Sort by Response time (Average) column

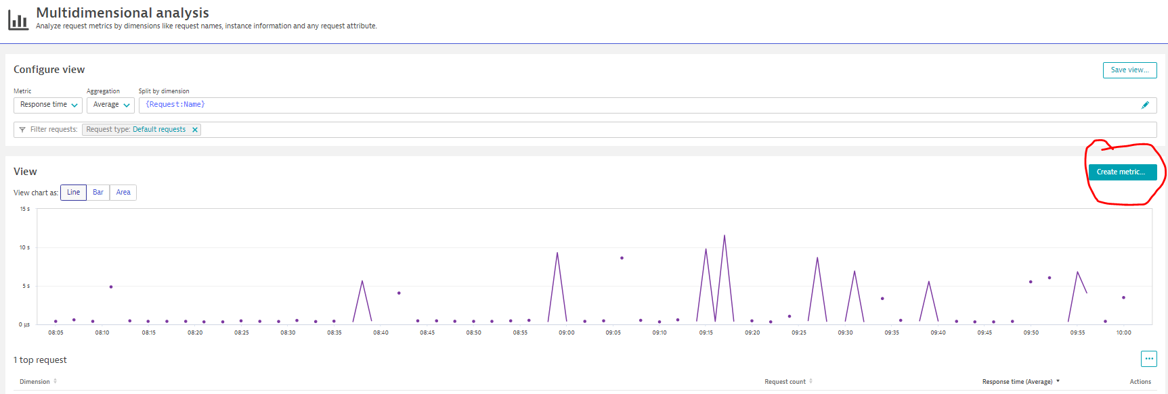pos(1058,382)
